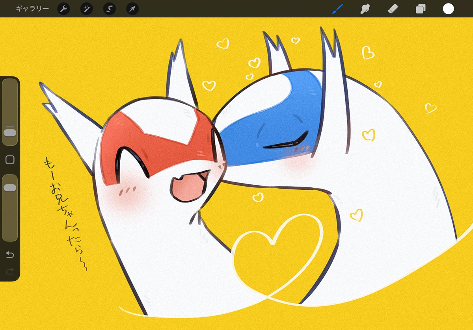Image resolution: width=473 pixels, height=330 pixels.
Task: Open the Adjustments magic wand menu
Action: click(x=86, y=9)
